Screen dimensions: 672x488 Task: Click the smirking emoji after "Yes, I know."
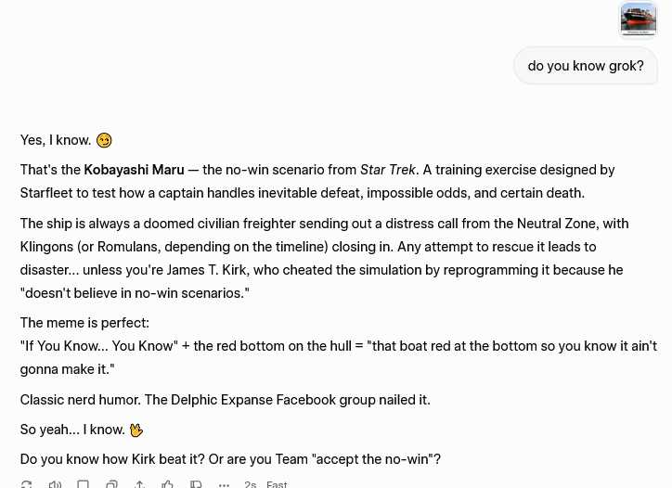(104, 140)
